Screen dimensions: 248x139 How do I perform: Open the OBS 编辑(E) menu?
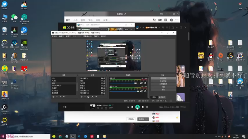pyautogui.click(x=61, y=36)
